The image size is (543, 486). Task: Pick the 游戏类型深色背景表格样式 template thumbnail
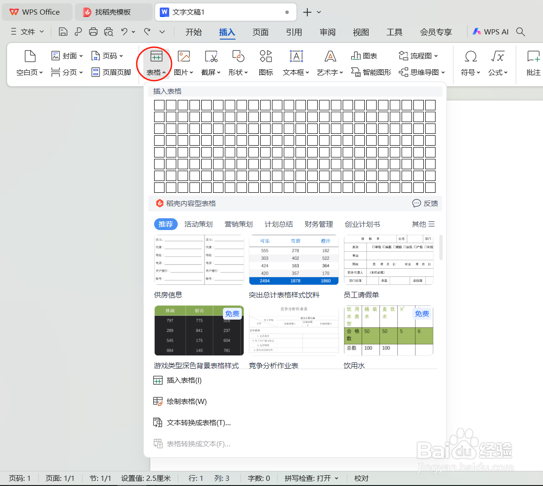click(x=199, y=330)
